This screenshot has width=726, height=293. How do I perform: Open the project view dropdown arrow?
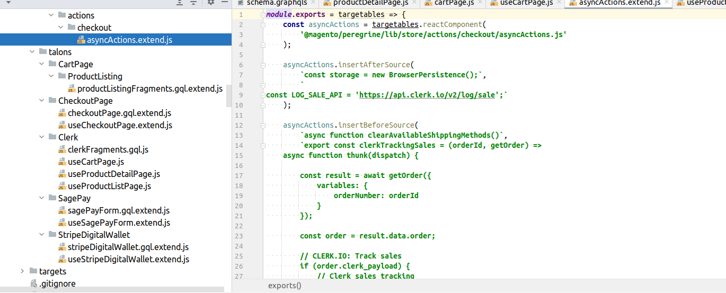click(x=9, y=3)
